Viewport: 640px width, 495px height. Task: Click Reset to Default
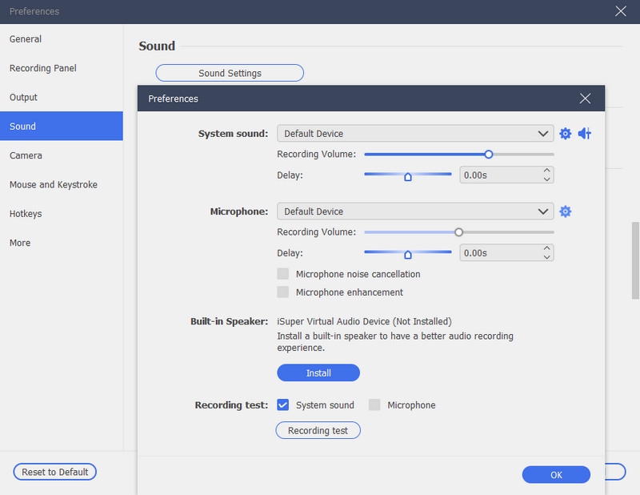54,471
